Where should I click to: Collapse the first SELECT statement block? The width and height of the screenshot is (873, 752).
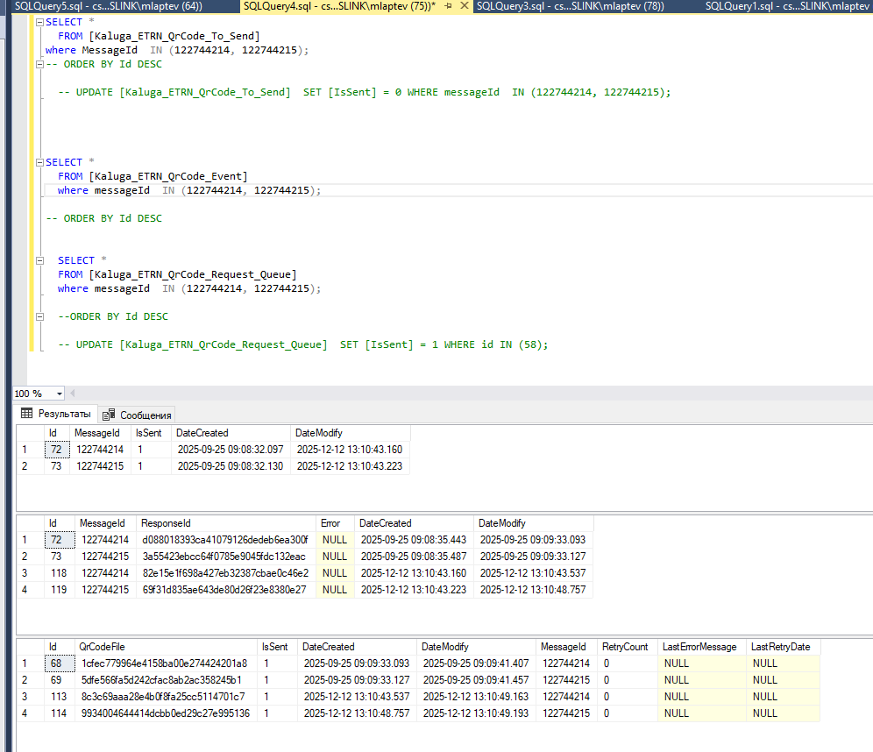(39, 22)
